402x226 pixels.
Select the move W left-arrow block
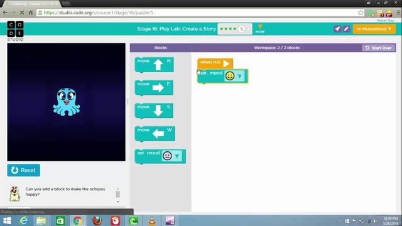(x=155, y=134)
